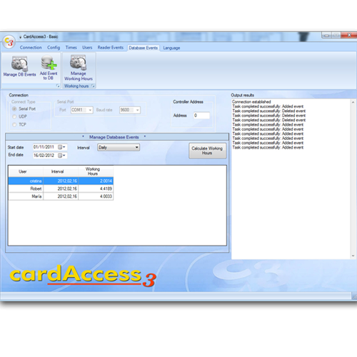Image resolution: width=357 pixels, height=357 pixels.
Task: Click Calculate Working Hours button
Action: (207, 151)
